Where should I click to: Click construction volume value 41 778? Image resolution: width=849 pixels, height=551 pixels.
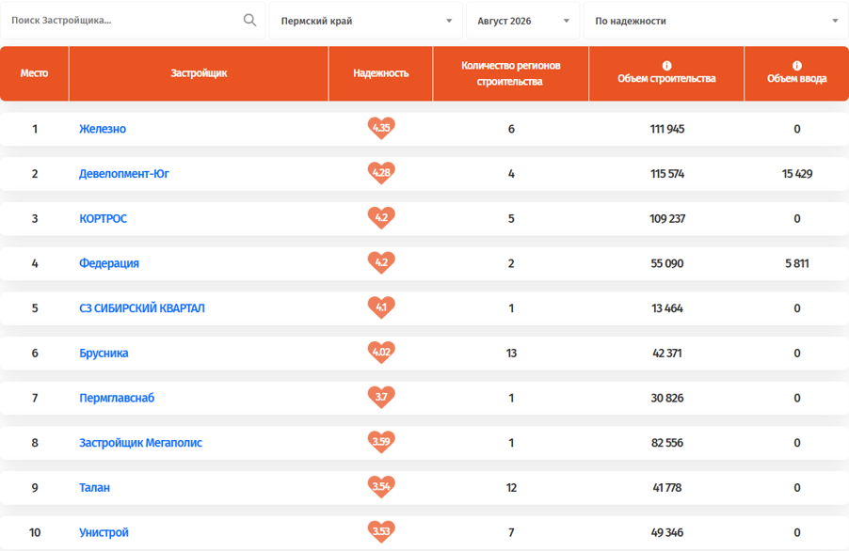[667, 488]
